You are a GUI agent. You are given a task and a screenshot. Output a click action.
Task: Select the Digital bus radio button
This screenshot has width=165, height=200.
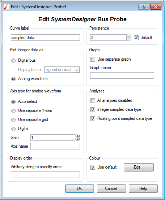(13, 61)
